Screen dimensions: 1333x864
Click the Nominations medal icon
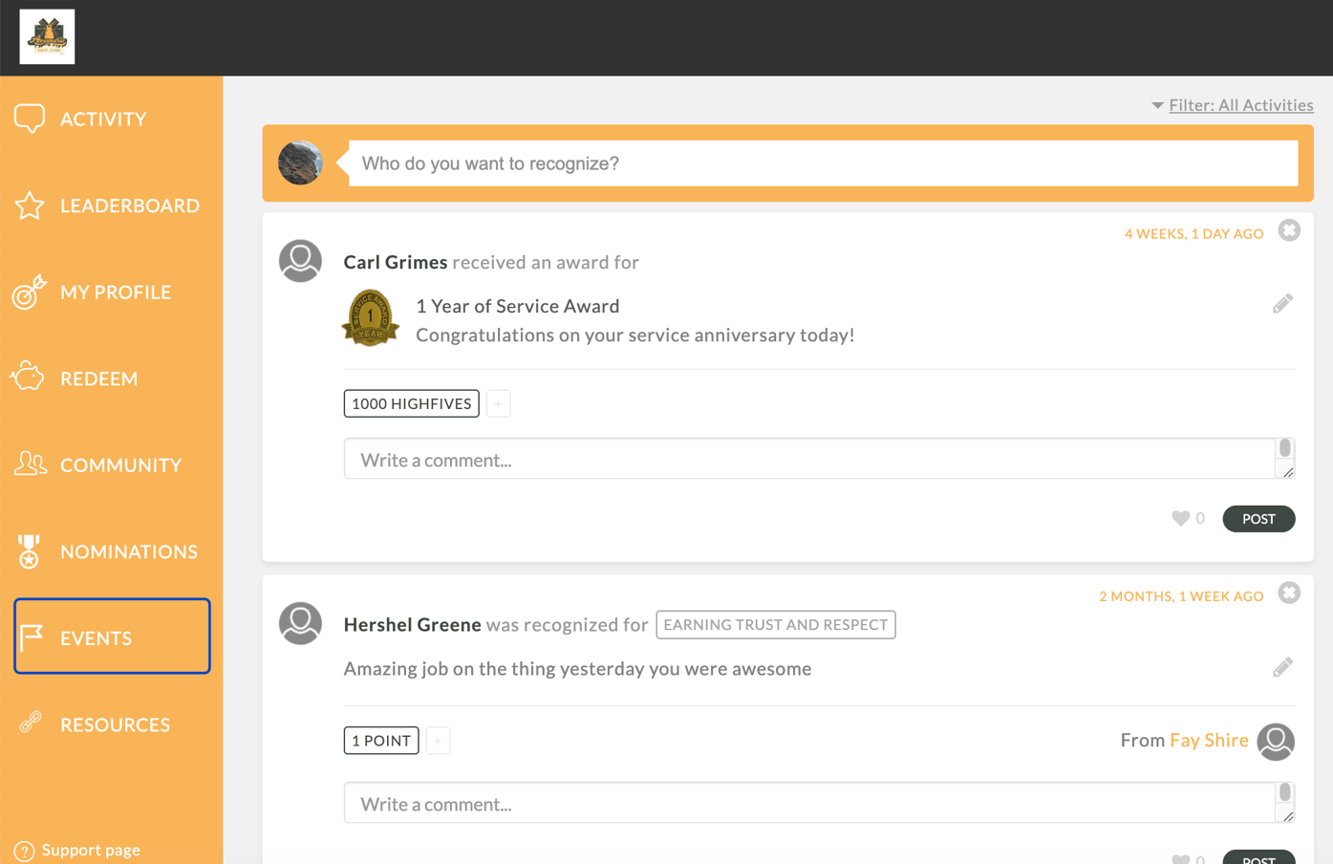click(x=29, y=551)
